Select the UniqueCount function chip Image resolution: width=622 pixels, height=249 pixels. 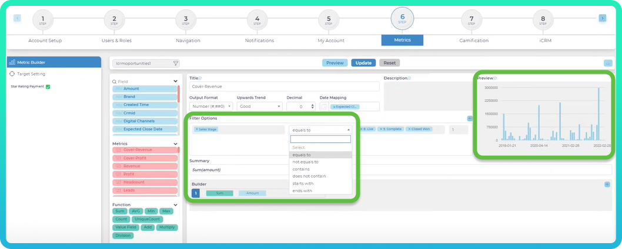(147, 219)
